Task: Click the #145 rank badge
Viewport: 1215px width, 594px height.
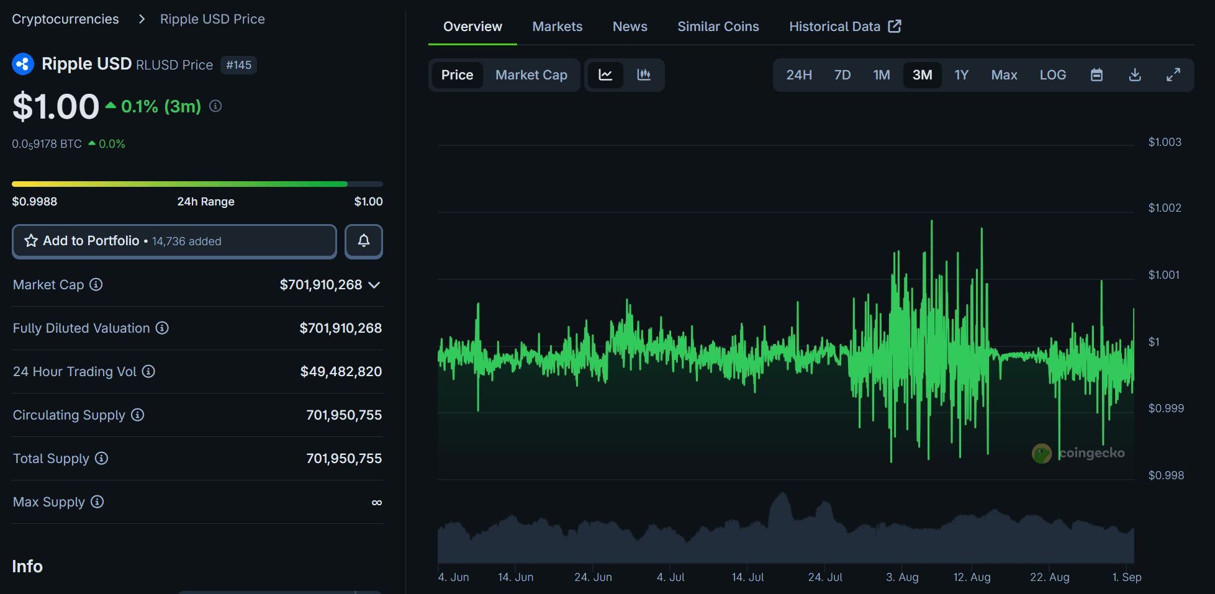Action: 239,65
